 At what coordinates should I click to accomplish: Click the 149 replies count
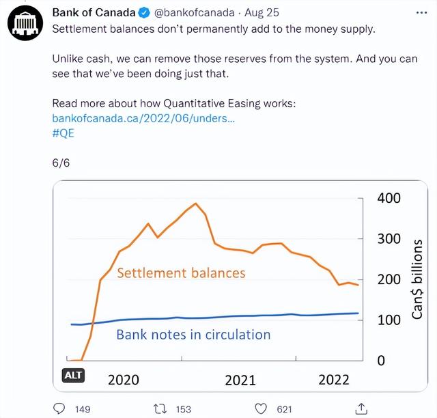coord(83,409)
